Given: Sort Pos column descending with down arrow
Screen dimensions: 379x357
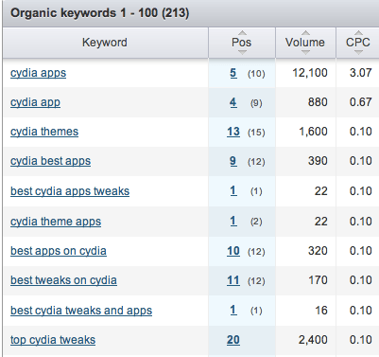Looking at the screenshot, I should 242,52.
